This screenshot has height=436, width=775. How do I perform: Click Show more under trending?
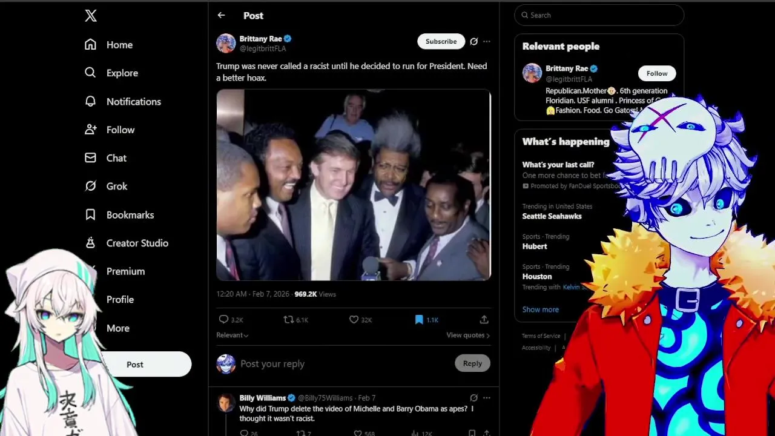541,309
